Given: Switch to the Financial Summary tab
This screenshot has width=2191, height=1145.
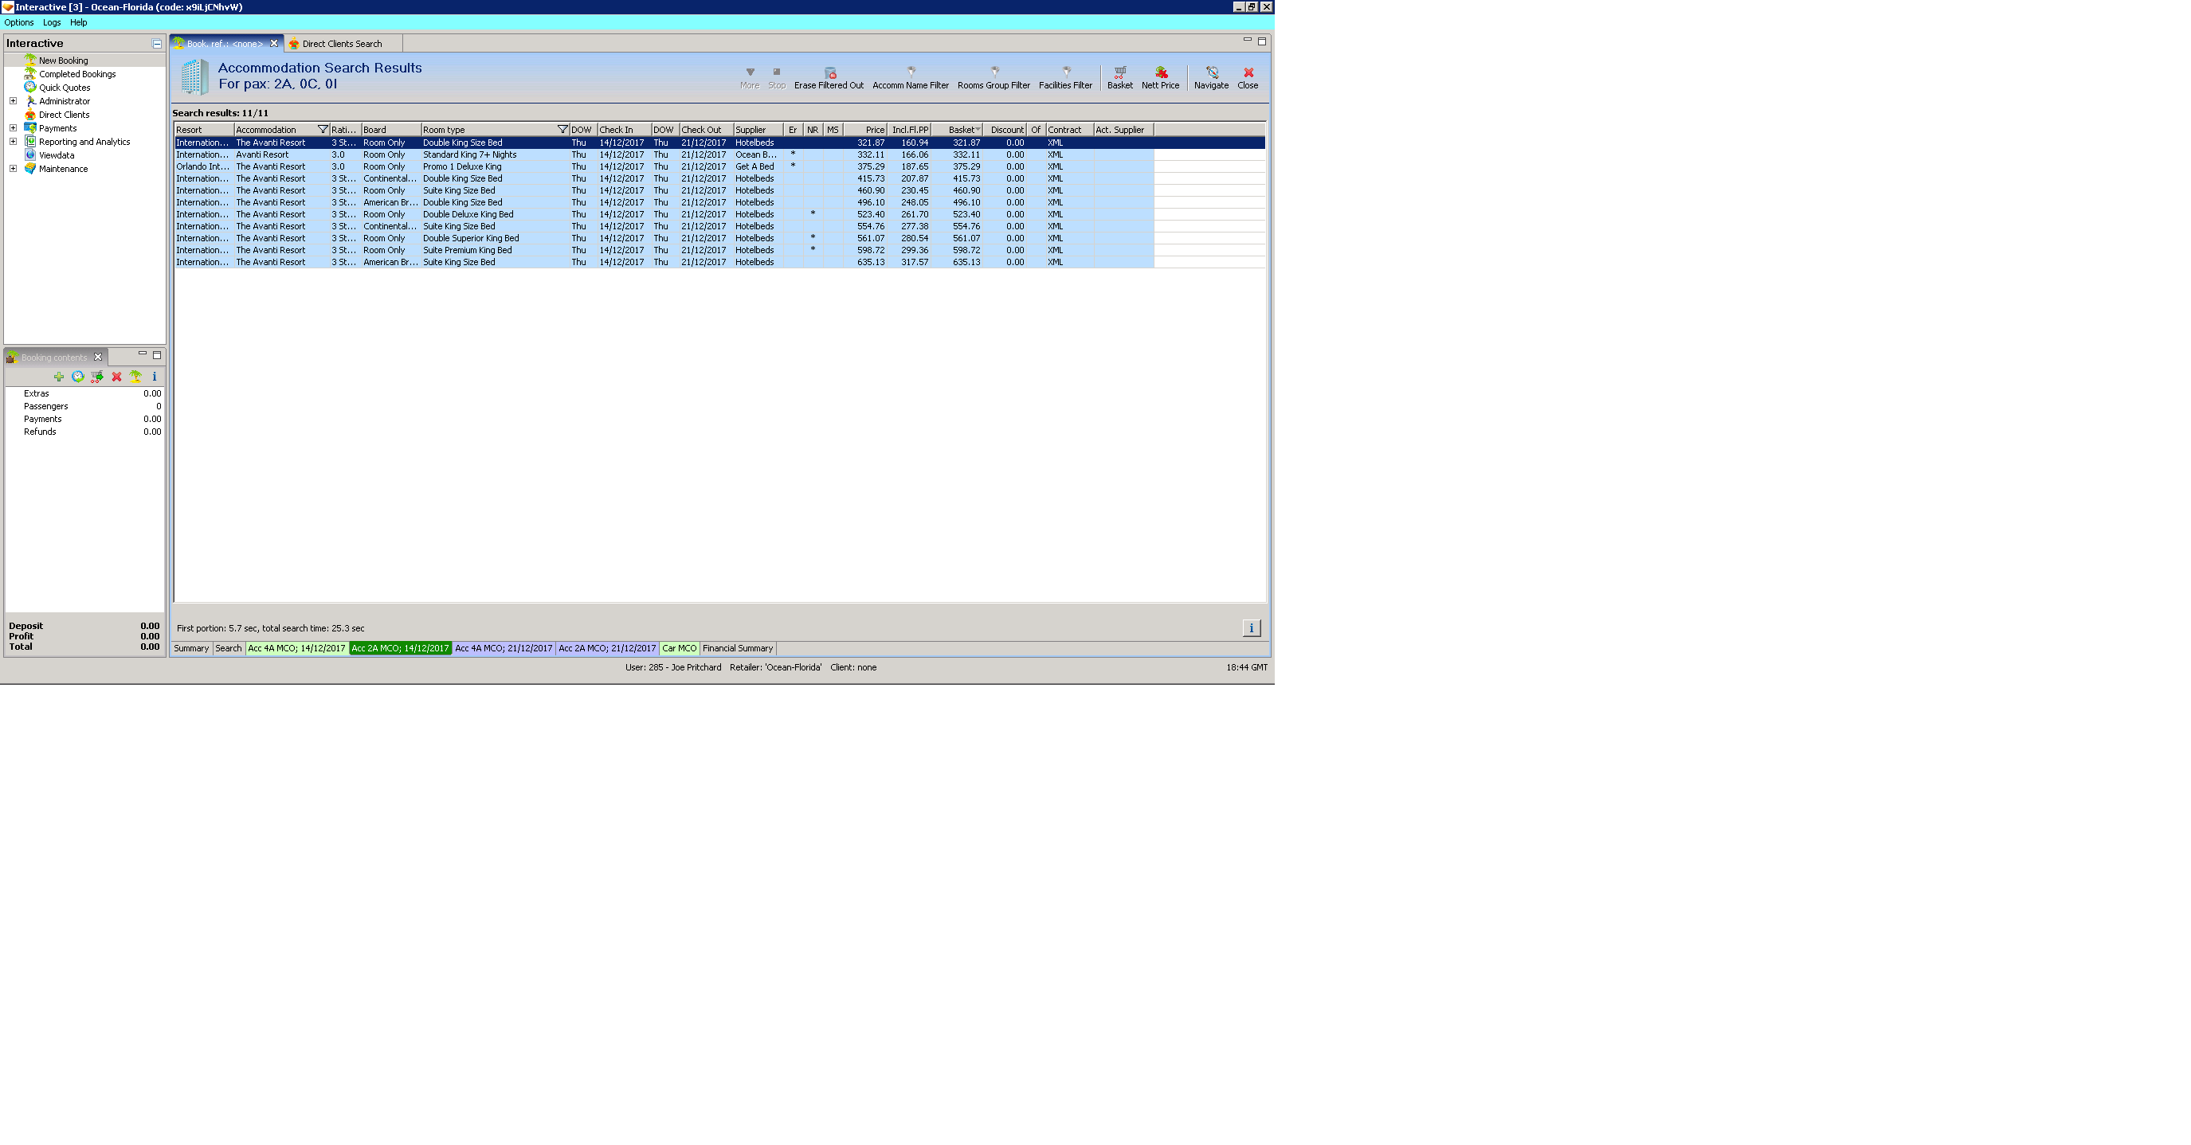Looking at the screenshot, I should click(738, 649).
